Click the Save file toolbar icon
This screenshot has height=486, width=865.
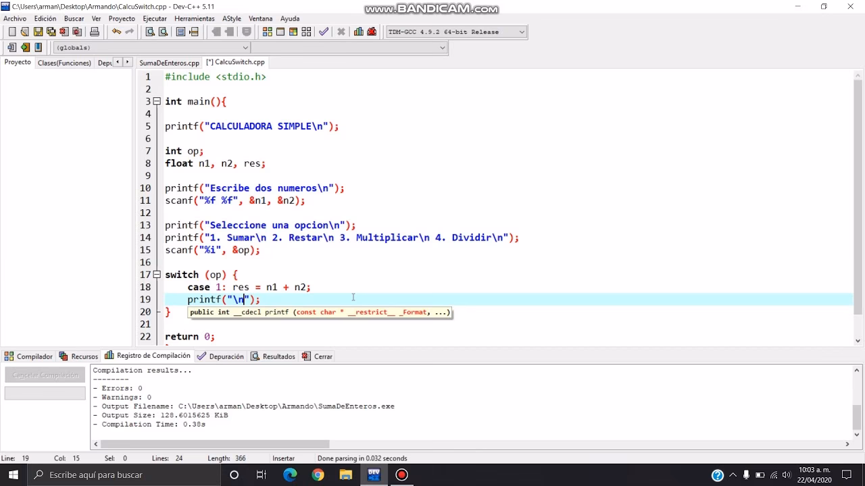(38, 32)
